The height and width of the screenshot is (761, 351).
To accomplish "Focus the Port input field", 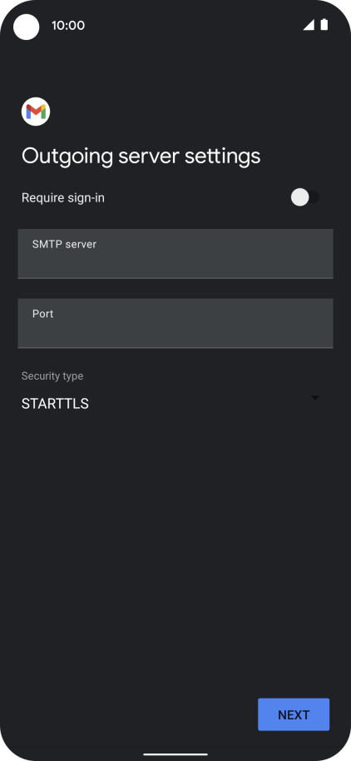I will [x=175, y=323].
